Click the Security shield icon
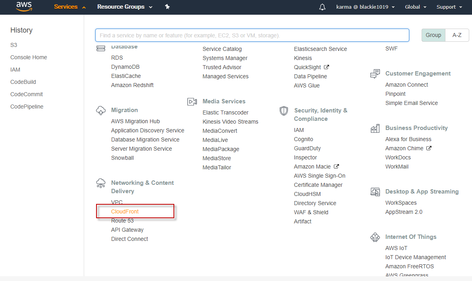Viewport: 472px width, 281px height. point(284,111)
